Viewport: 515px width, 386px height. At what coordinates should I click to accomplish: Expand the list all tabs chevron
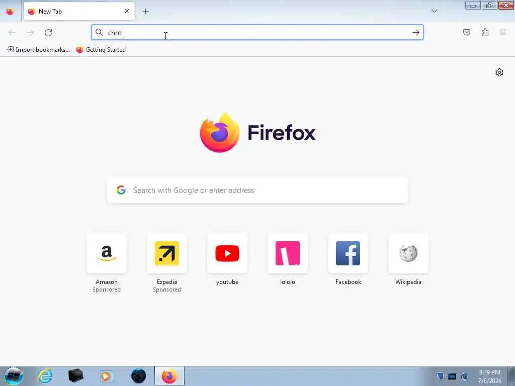point(434,11)
